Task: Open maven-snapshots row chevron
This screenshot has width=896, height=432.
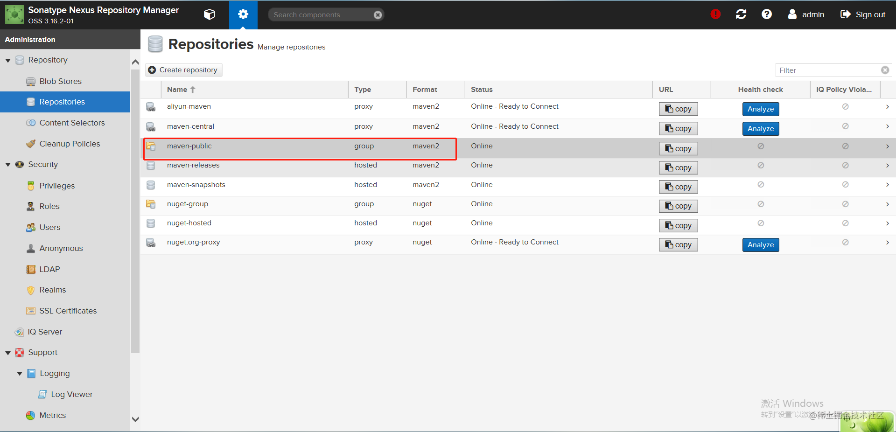Action: point(887,185)
